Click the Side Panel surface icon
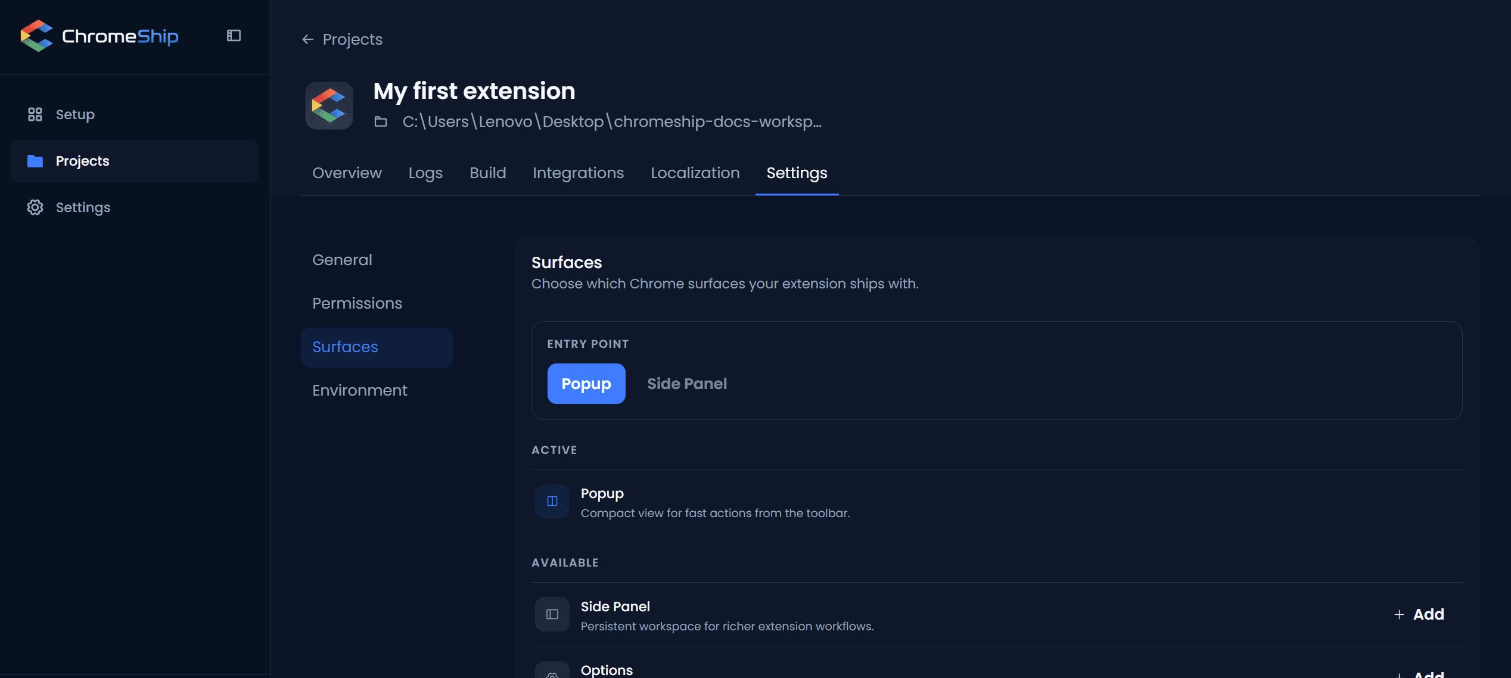The image size is (1511, 678). point(552,614)
